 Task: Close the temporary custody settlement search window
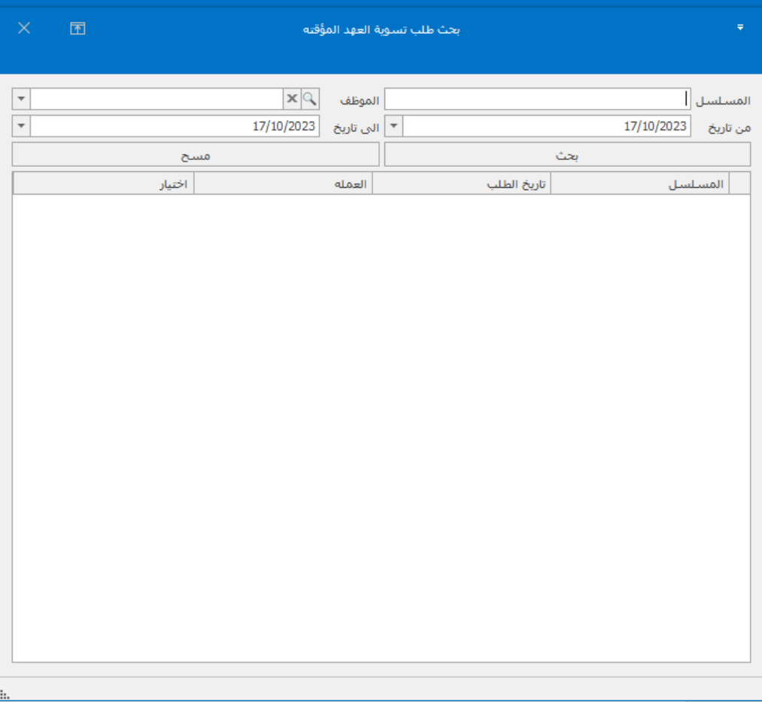point(24,29)
